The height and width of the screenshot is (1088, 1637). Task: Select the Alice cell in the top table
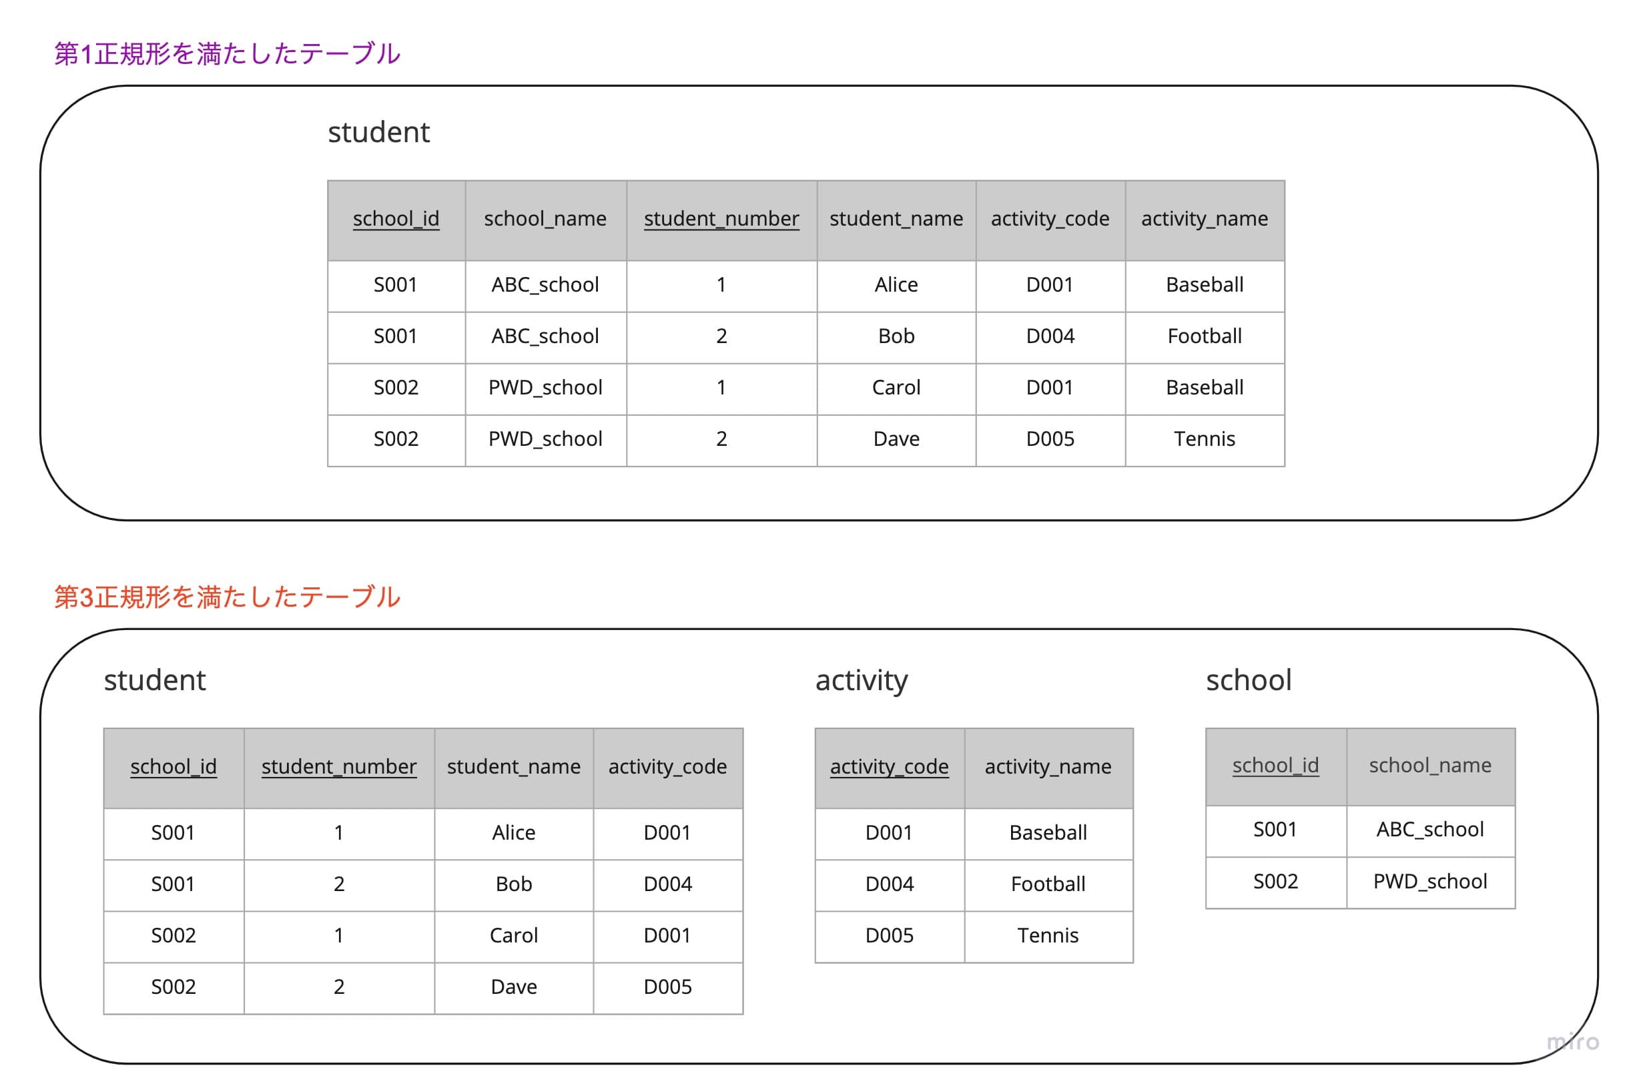pyautogui.click(x=896, y=284)
